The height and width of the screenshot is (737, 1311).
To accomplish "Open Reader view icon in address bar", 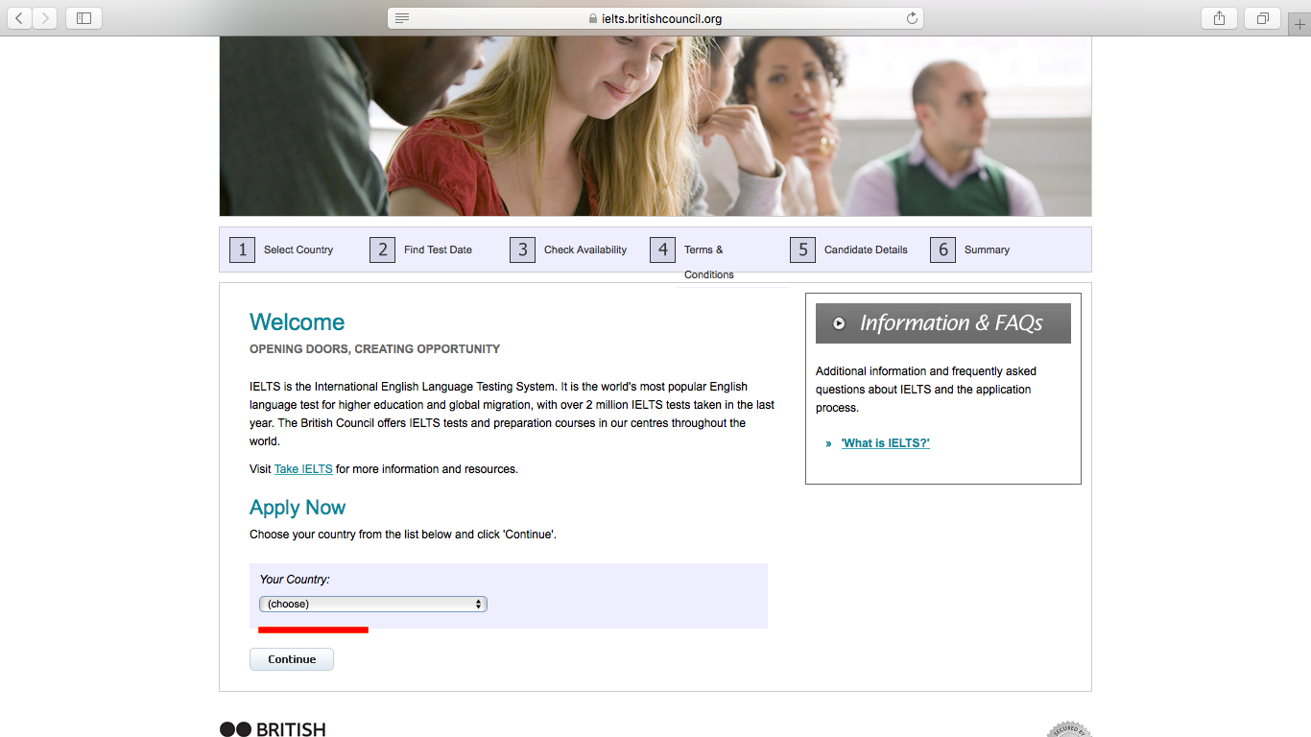I will pos(402,18).
